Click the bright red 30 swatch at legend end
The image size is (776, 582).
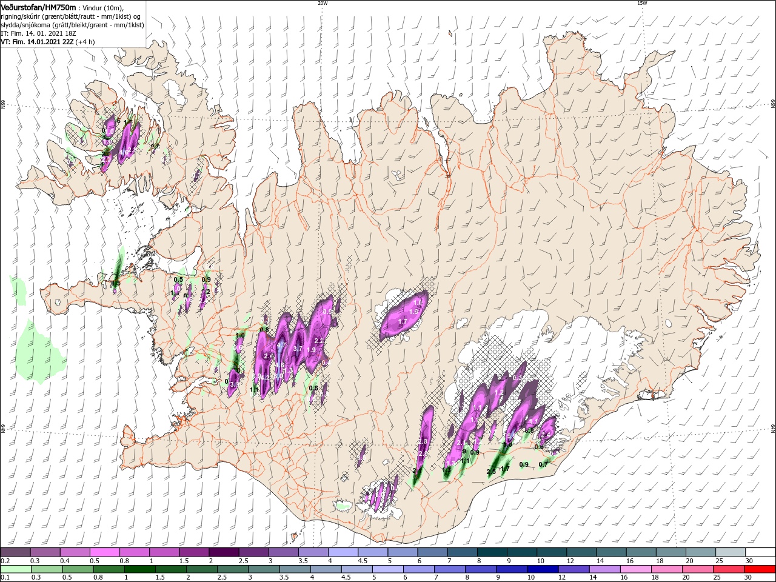pyautogui.click(x=760, y=569)
